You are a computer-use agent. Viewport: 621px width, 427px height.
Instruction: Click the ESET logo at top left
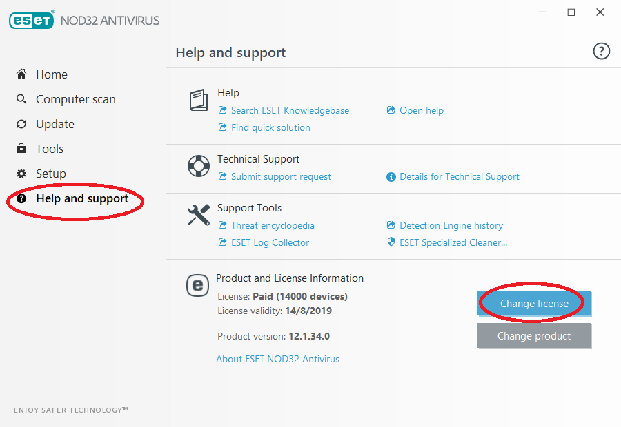[x=31, y=20]
